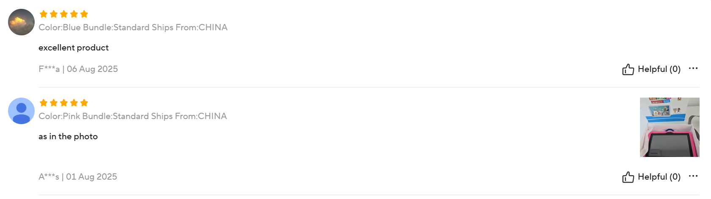Mark the excellent product review Helpful (0)

(651, 69)
